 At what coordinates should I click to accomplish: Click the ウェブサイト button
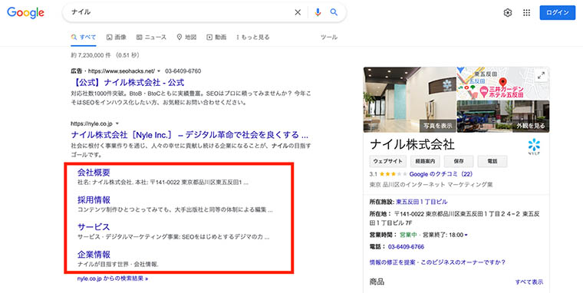[388, 161]
